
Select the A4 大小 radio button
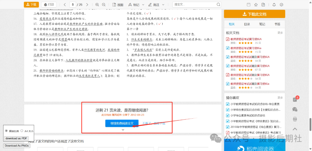click(x=22, y=131)
